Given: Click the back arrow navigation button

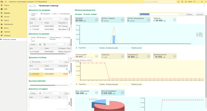Looking at the screenshot, I should coord(31,5).
